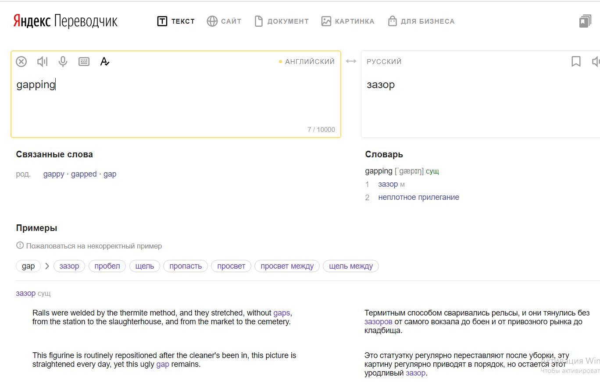Bookmark the translation to favorites
Screen dimensions: 600x383
pyautogui.click(x=576, y=62)
